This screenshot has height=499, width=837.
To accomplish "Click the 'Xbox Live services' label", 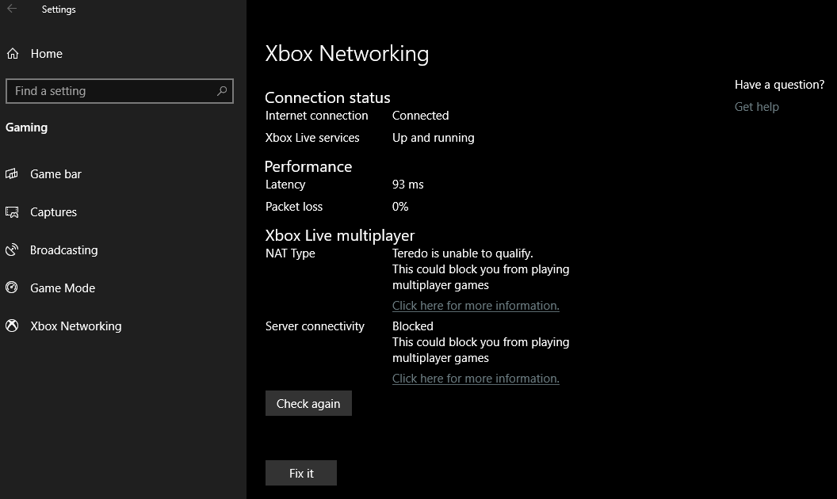I will point(312,138).
